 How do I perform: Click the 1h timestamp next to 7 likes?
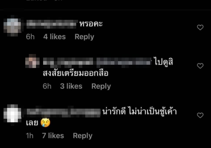[29, 136]
